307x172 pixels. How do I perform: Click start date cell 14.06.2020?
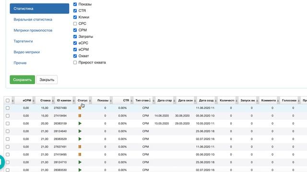point(162,116)
